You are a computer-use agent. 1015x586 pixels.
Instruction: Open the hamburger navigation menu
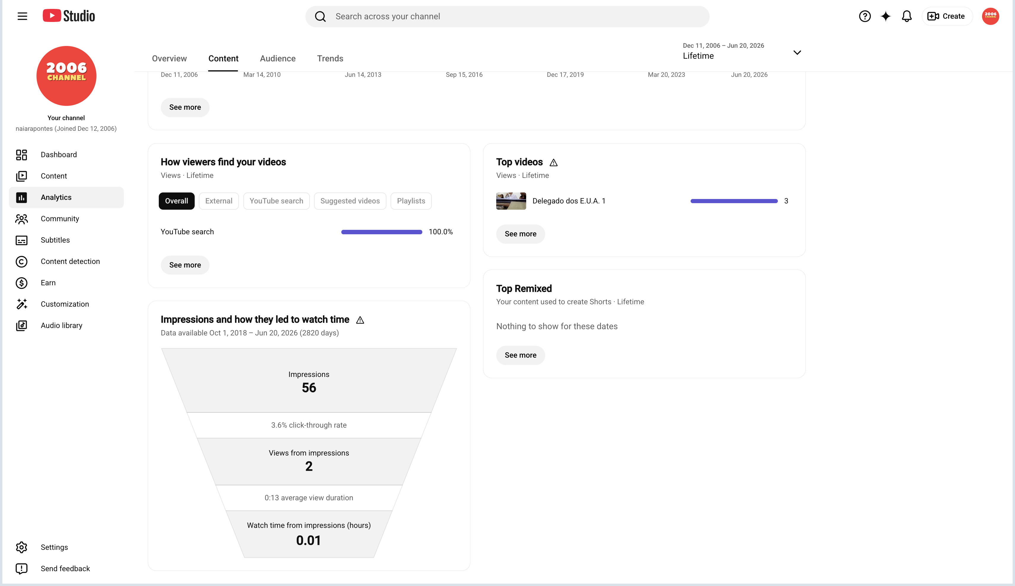[x=22, y=16]
